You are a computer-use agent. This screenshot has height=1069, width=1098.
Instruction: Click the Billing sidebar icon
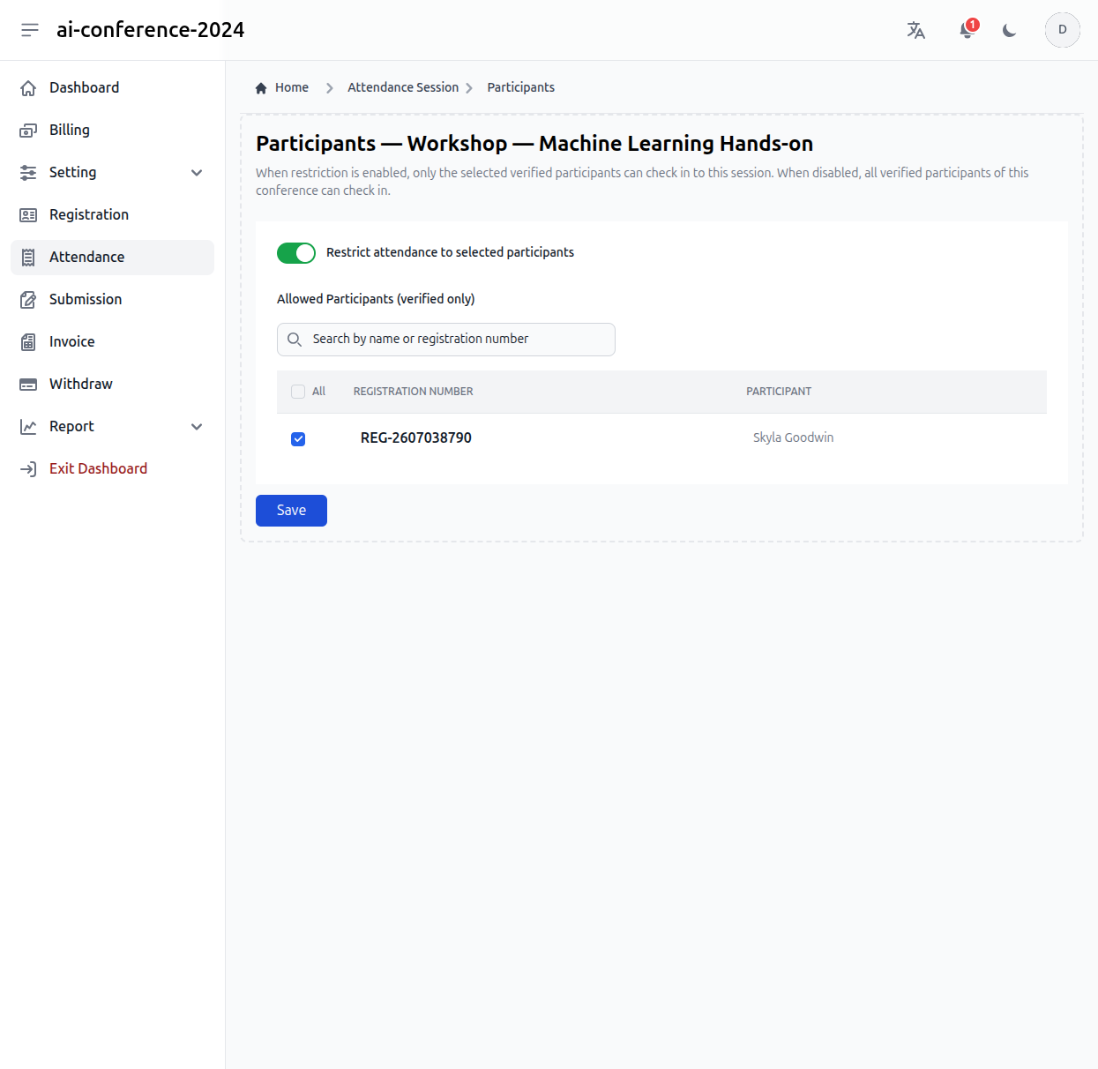tap(28, 131)
